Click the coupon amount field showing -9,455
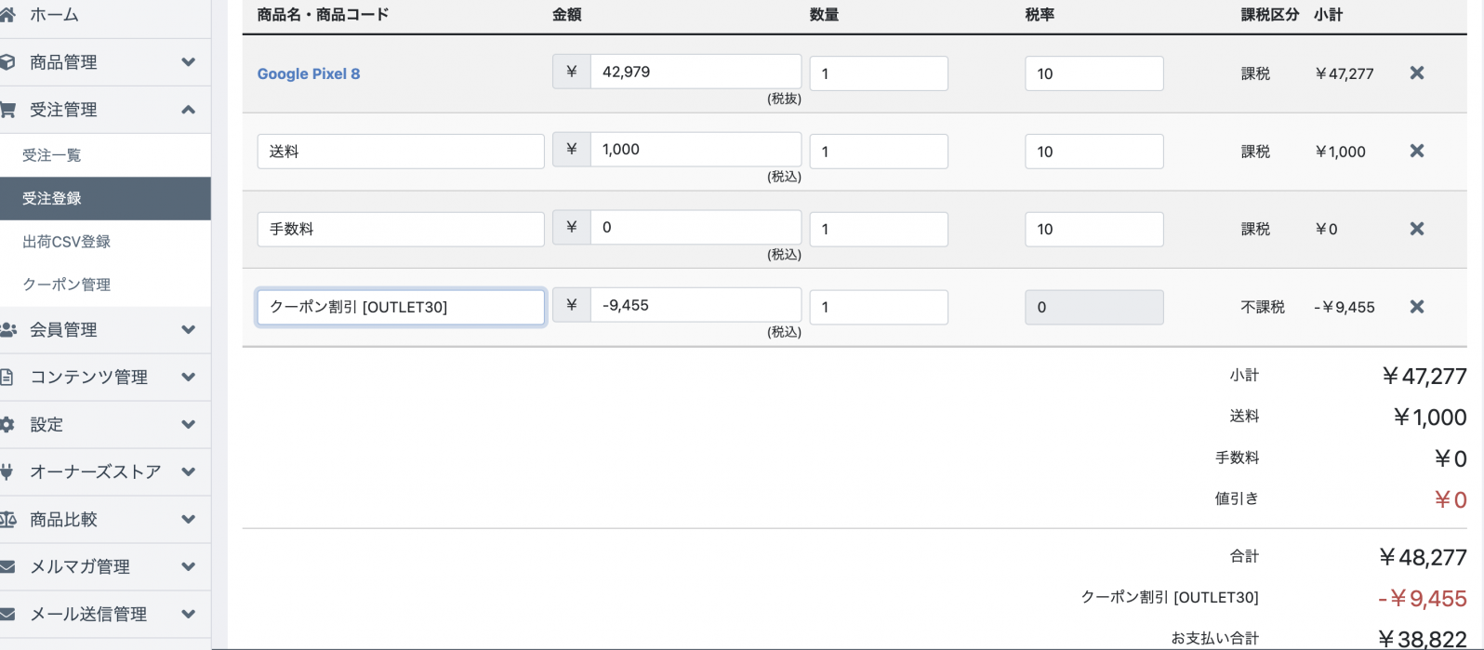The width and height of the screenshot is (1484, 650). [696, 305]
